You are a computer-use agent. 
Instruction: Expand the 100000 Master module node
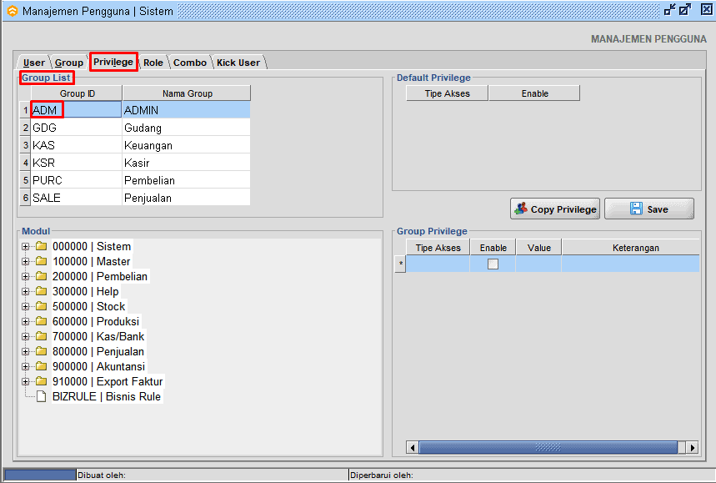(x=26, y=262)
